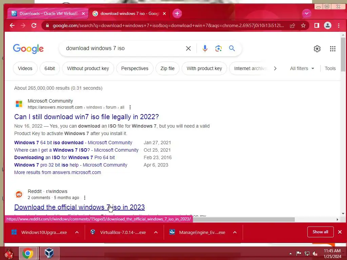Open a new tab with plus button
Image resolution: width=347 pixels, height=260 pixels.
177,14
